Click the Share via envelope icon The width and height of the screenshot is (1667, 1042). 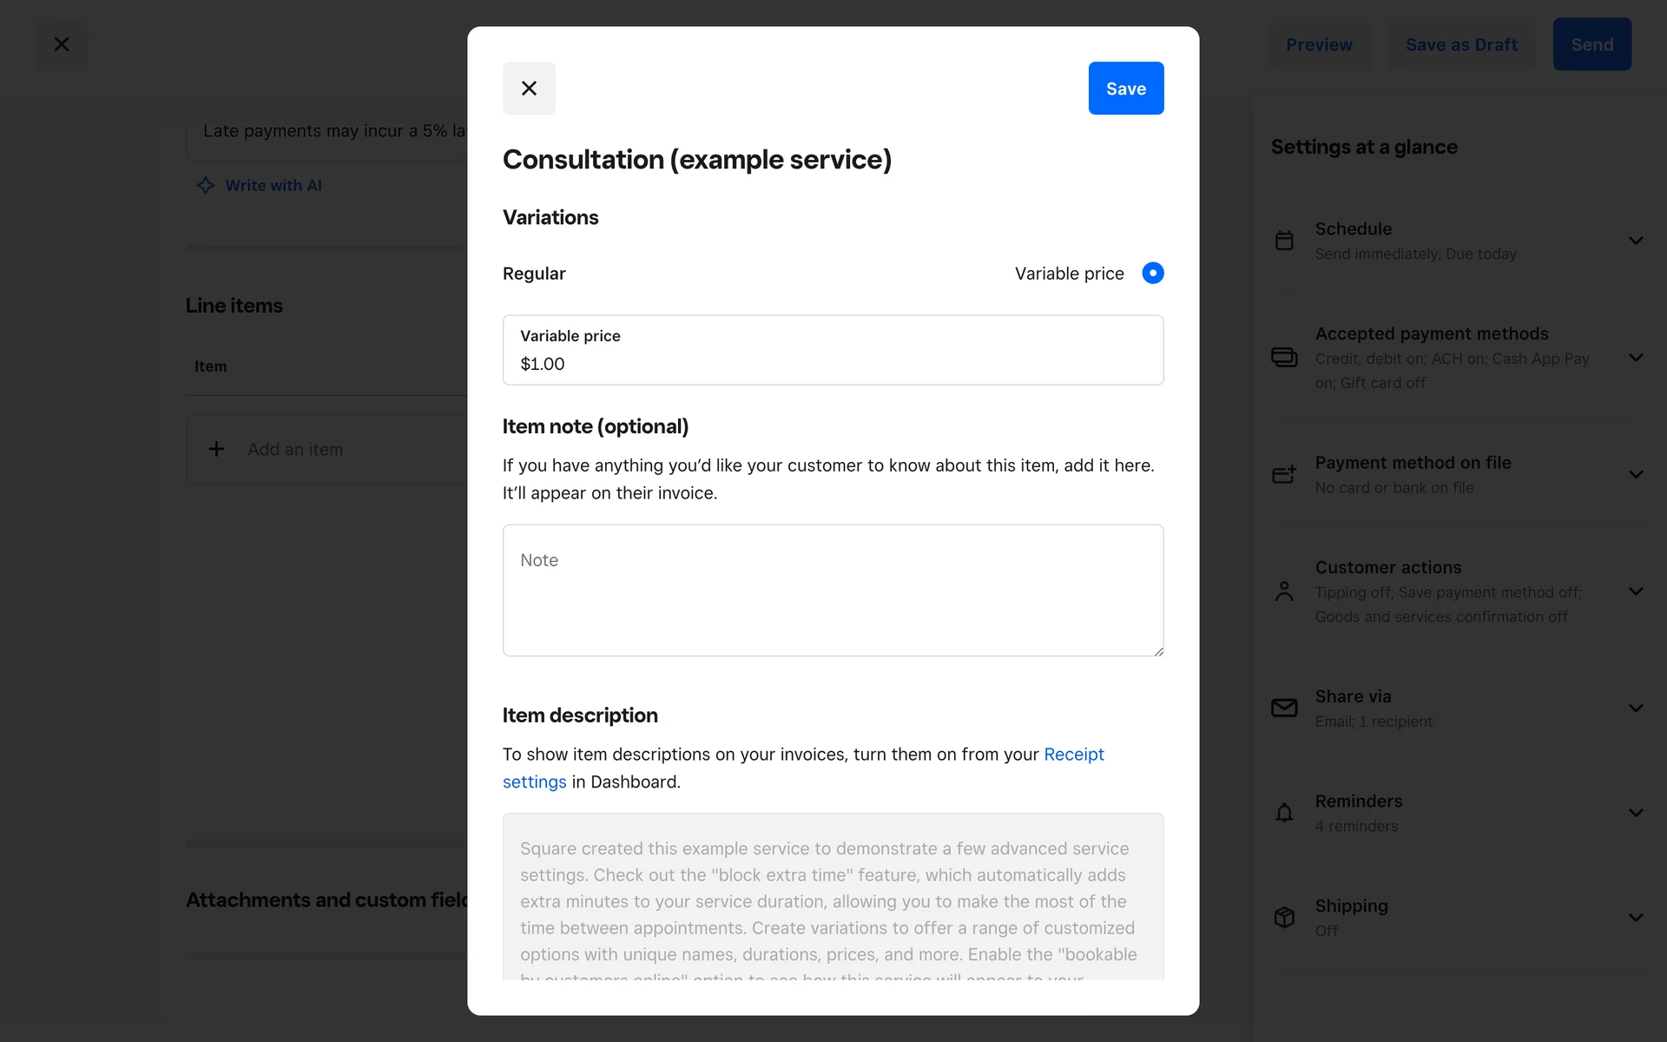point(1284,709)
